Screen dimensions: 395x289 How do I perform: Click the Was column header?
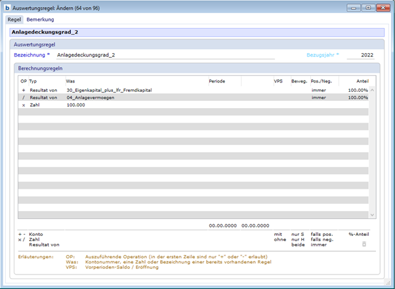(70, 81)
